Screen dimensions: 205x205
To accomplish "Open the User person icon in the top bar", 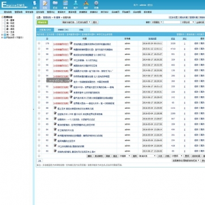I will click(76, 5).
